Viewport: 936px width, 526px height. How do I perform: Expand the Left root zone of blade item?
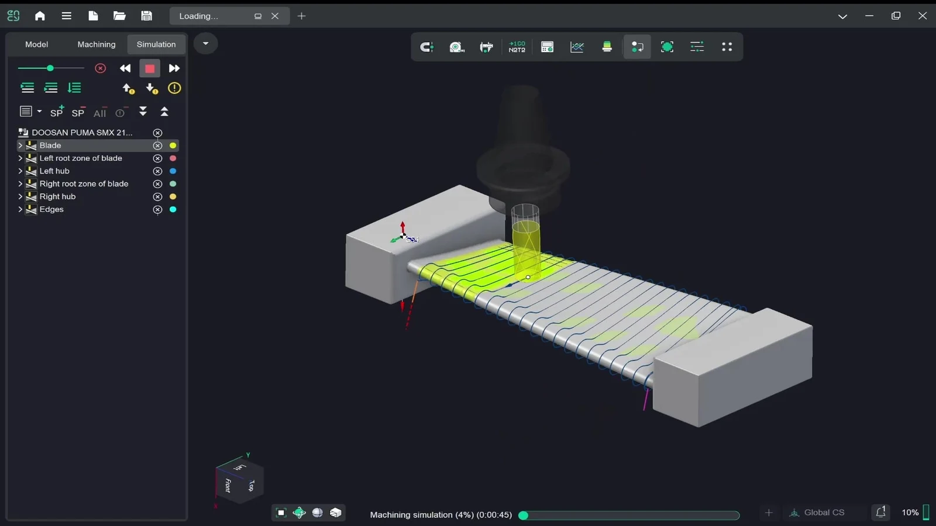20,158
